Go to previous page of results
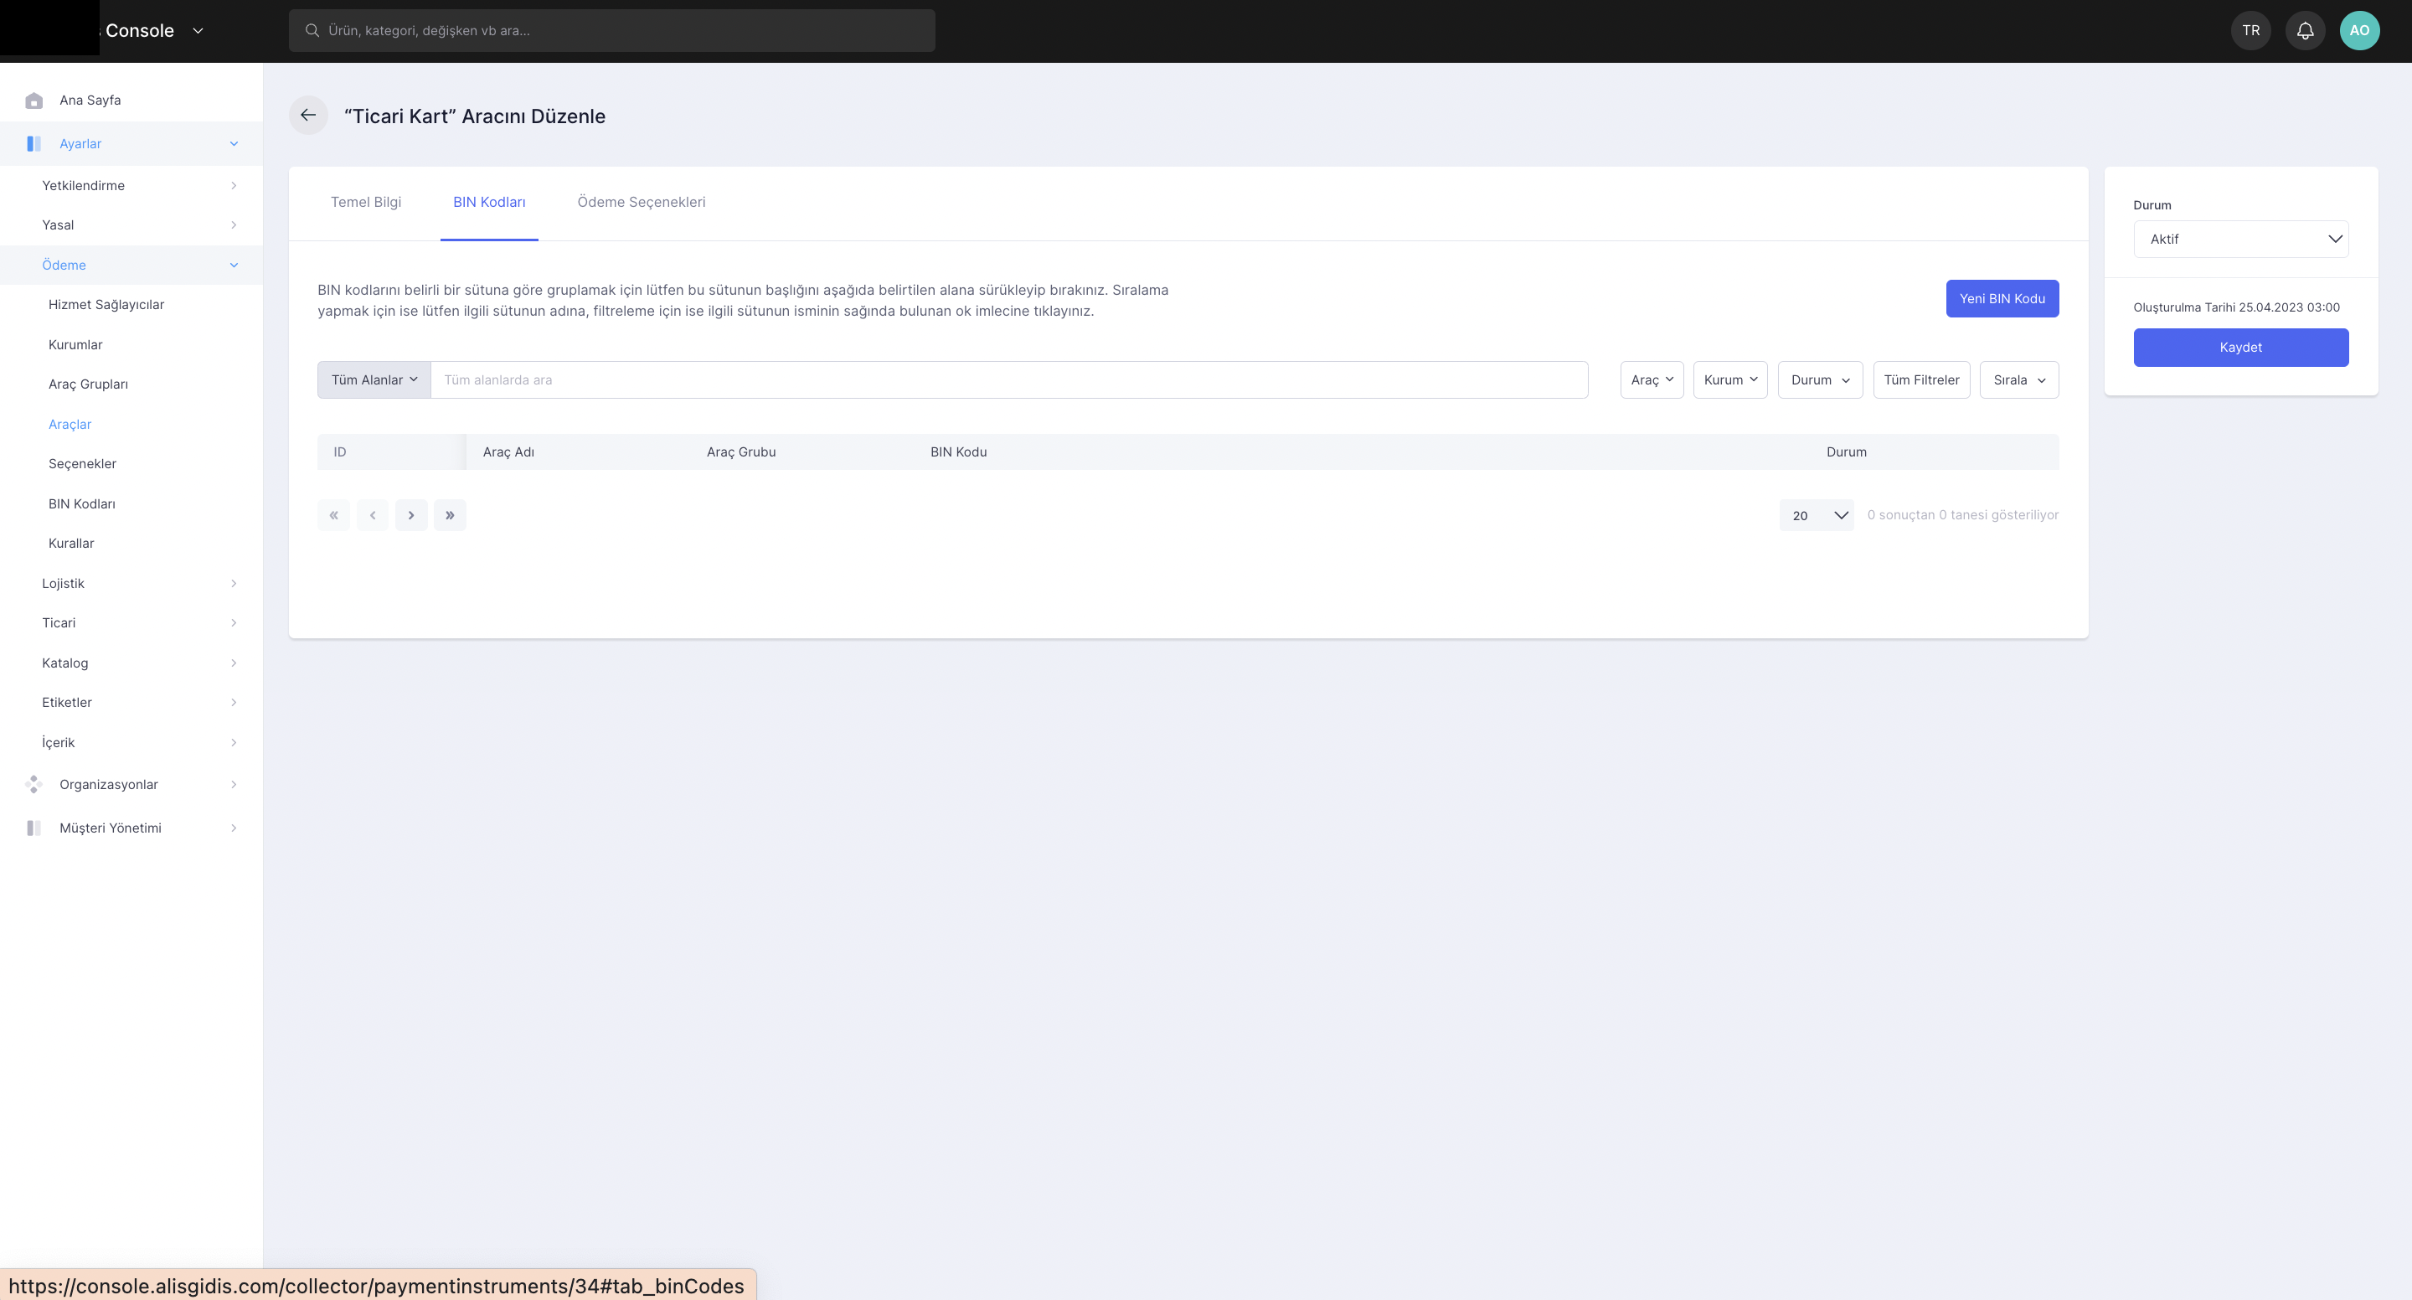Image resolution: width=2412 pixels, height=1300 pixels. tap(373, 515)
